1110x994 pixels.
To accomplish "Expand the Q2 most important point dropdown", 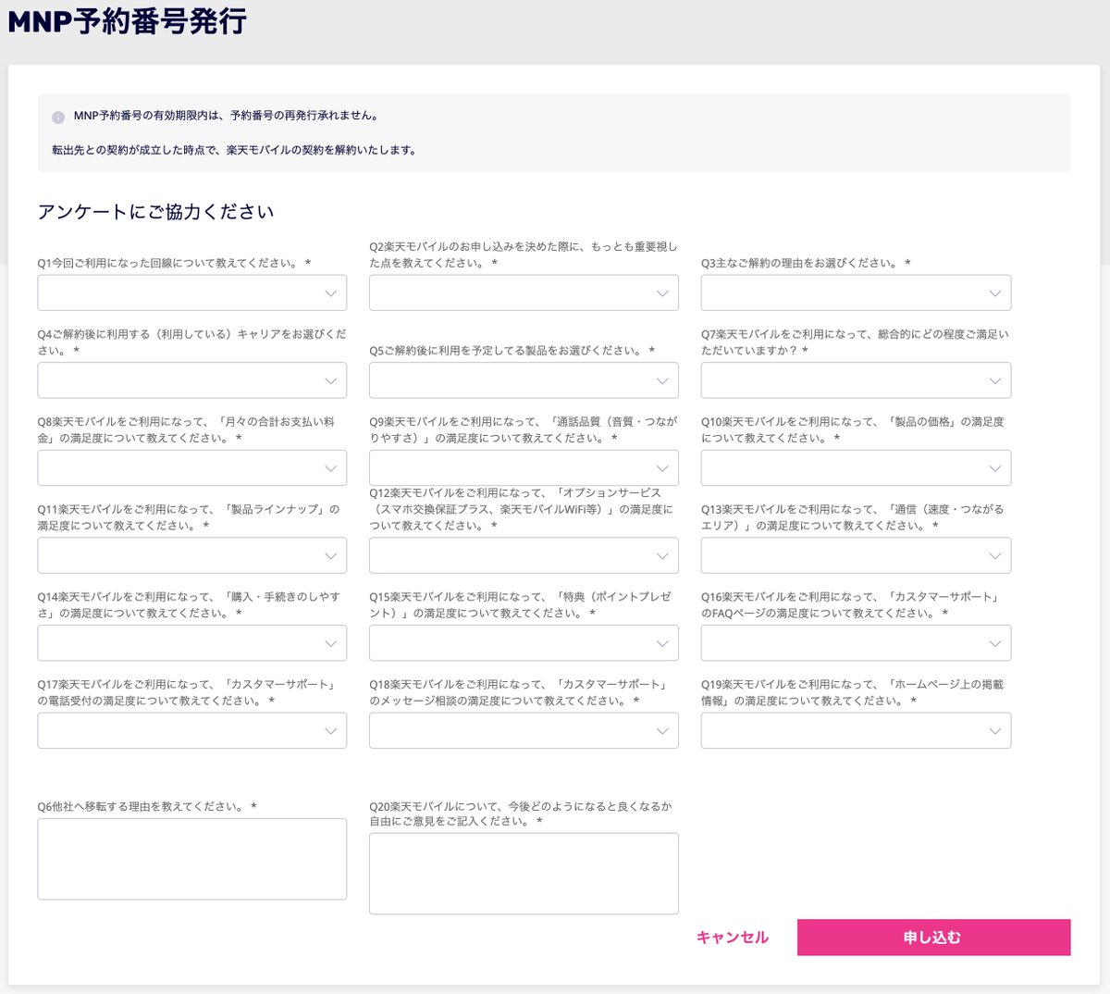I will click(x=524, y=293).
